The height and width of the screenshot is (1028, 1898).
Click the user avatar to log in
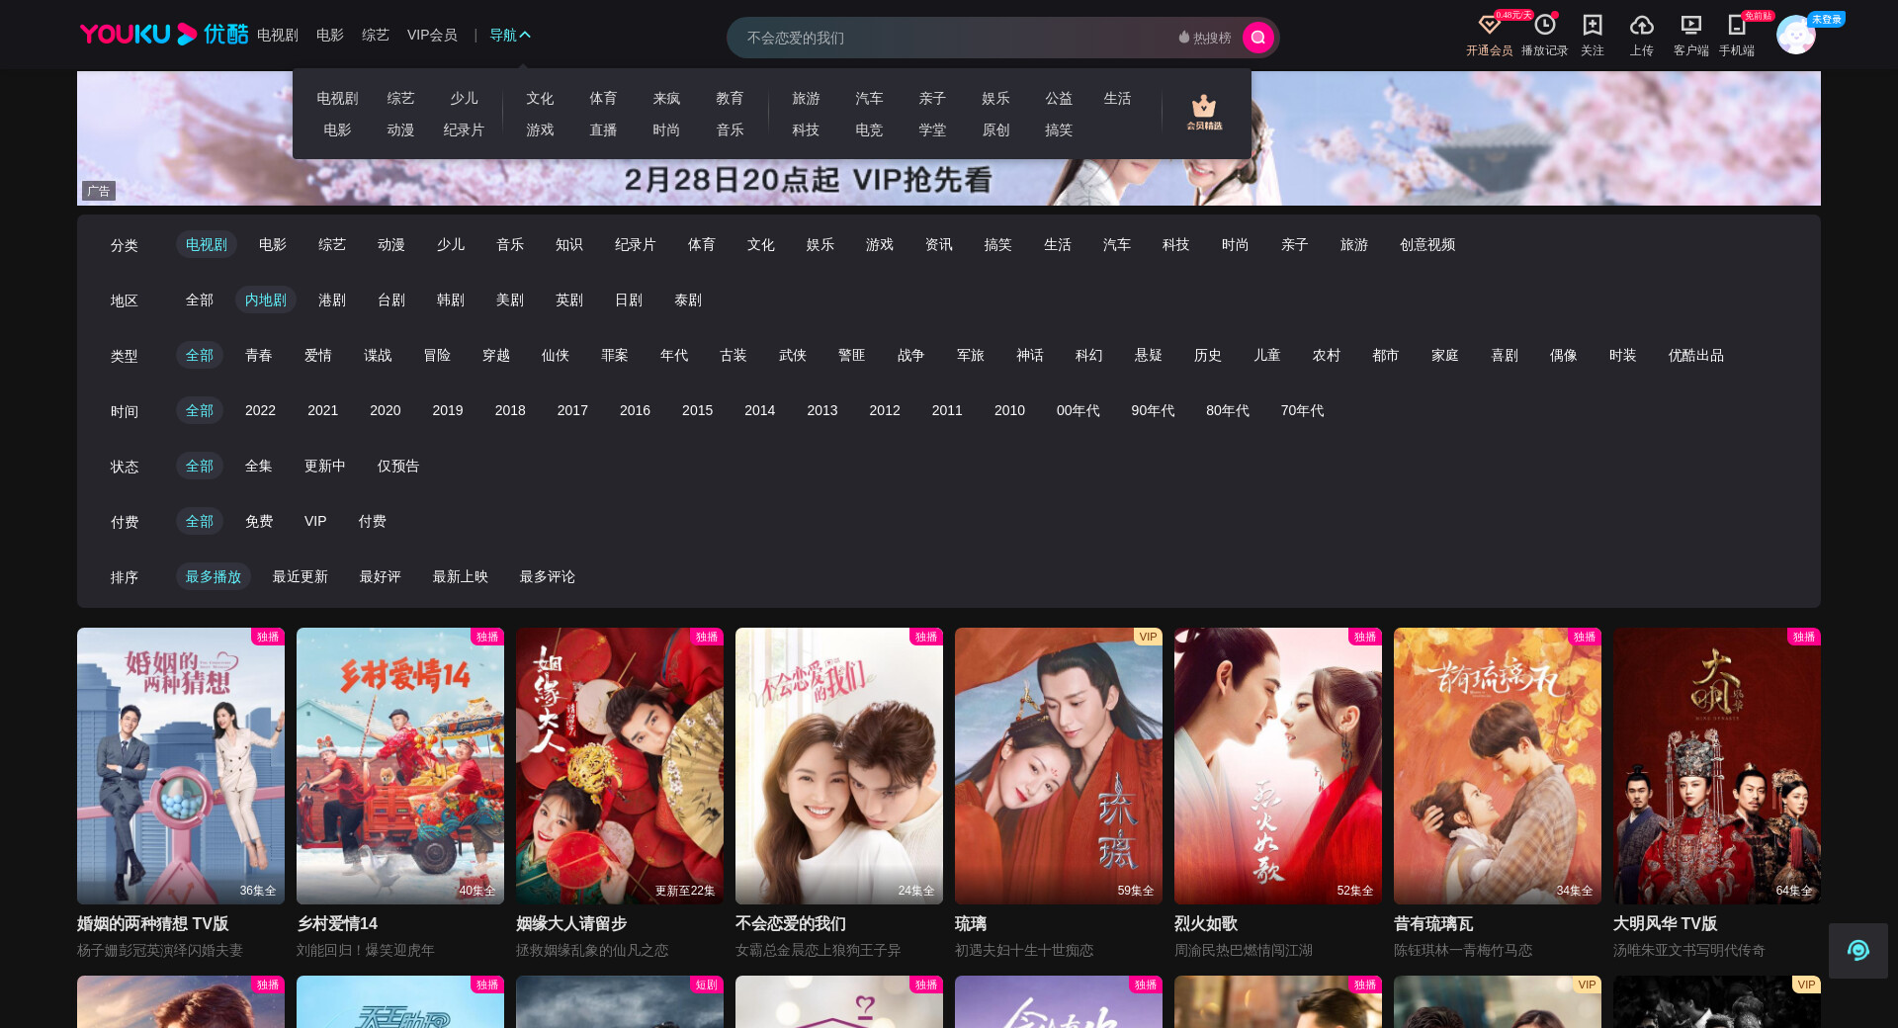1795,36
